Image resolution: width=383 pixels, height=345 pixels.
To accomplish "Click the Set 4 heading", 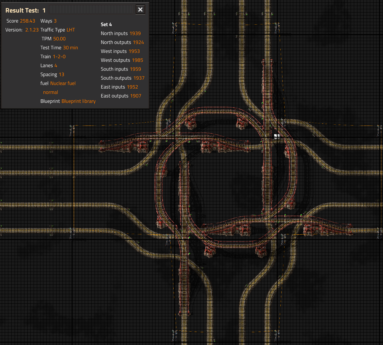I will (106, 24).
